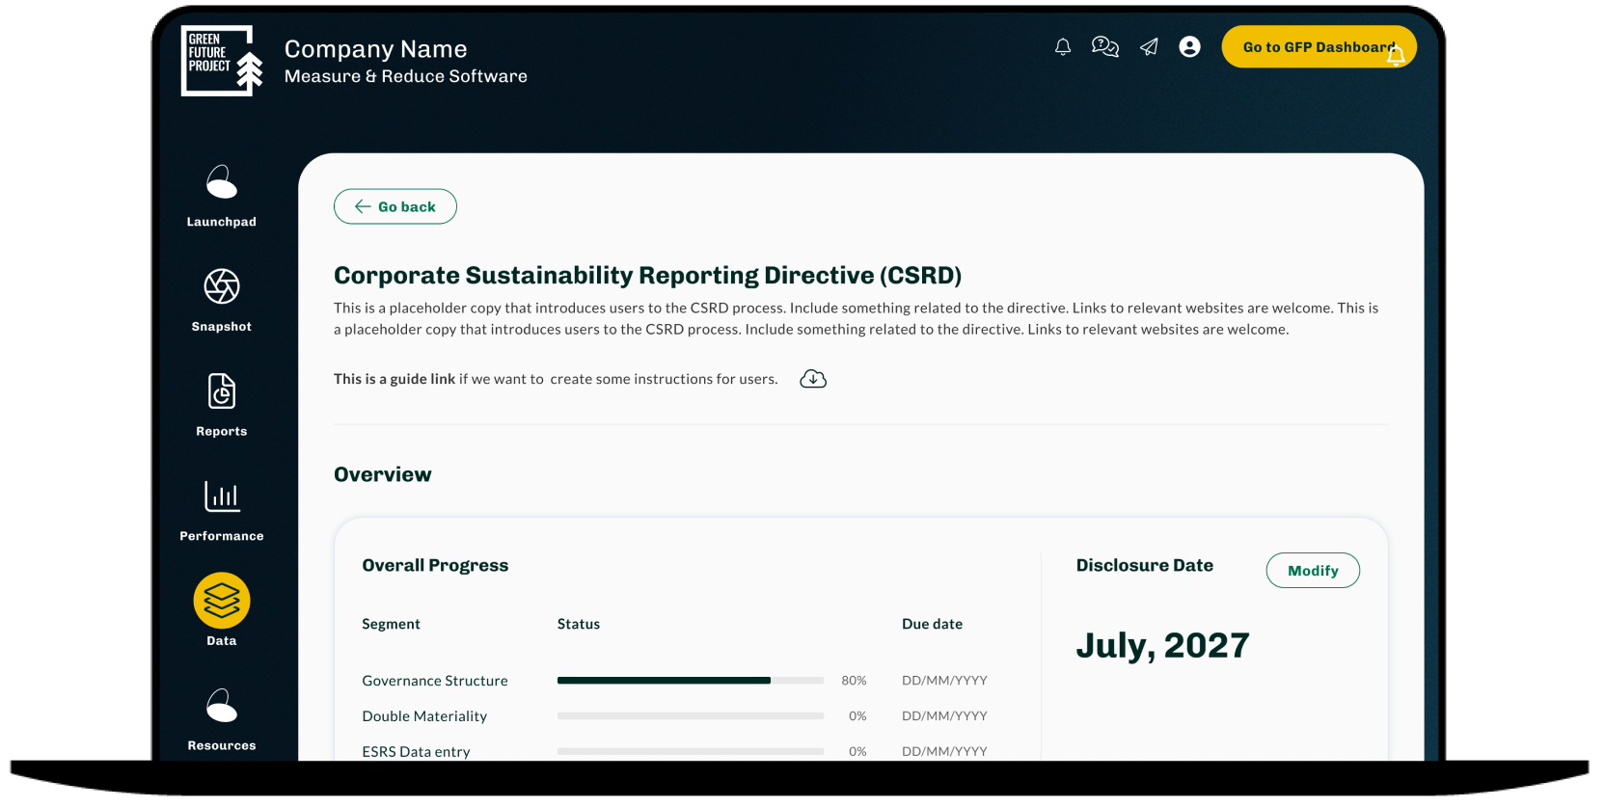
Task: Click Double Materiality due date DD/MM/YYYY
Action: pos(944,716)
